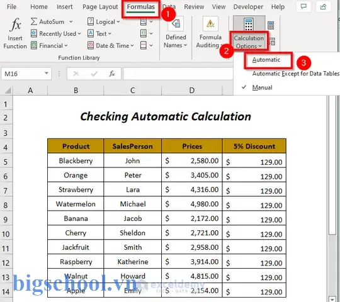Click the vertical scrollbar down arrow
The width and height of the screenshot is (340, 302).
tap(332, 299)
